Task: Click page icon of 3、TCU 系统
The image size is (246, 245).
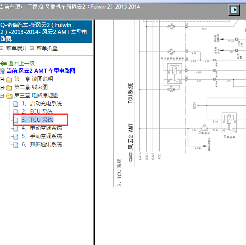Action: [x=16, y=120]
